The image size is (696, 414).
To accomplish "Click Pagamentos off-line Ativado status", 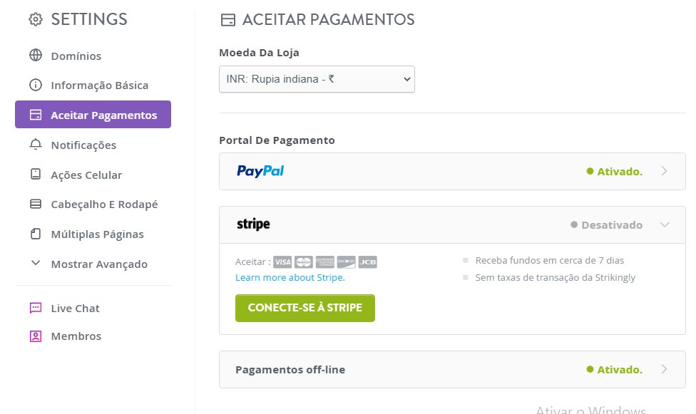I will 615,370.
